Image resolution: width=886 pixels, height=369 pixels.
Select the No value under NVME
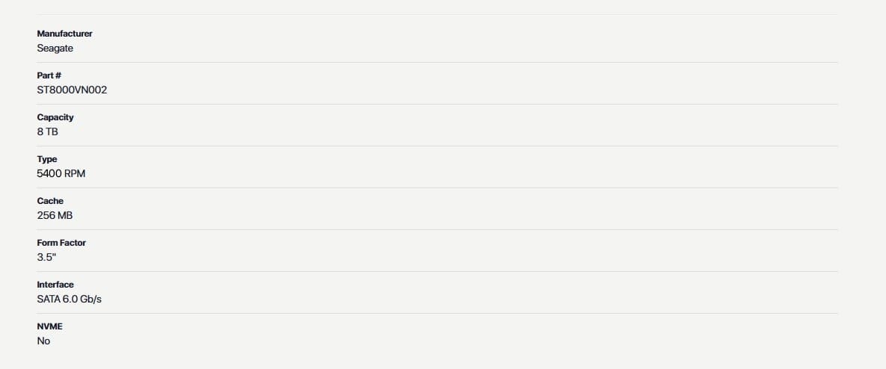click(43, 341)
